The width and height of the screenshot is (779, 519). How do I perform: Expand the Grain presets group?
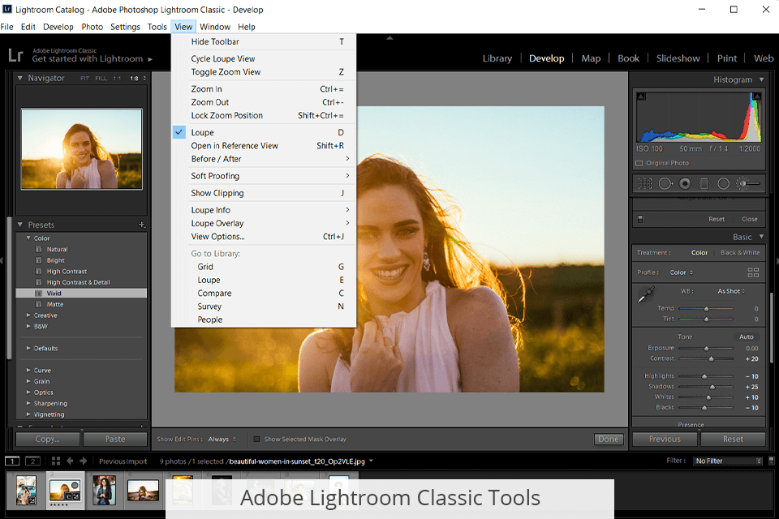28,381
